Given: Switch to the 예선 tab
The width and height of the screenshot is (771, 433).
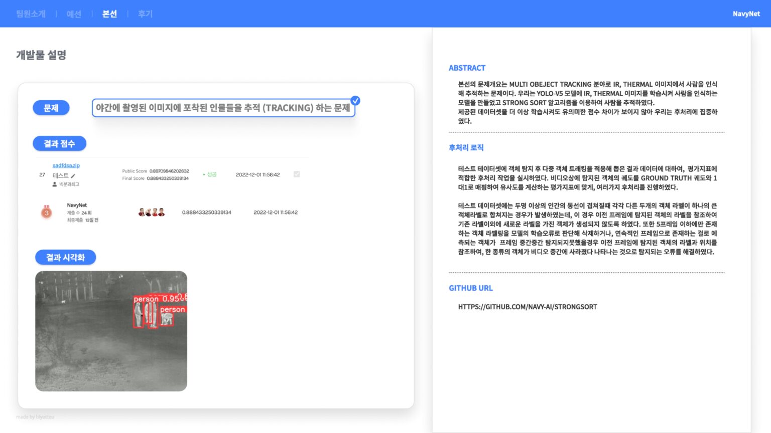Looking at the screenshot, I should point(74,14).
